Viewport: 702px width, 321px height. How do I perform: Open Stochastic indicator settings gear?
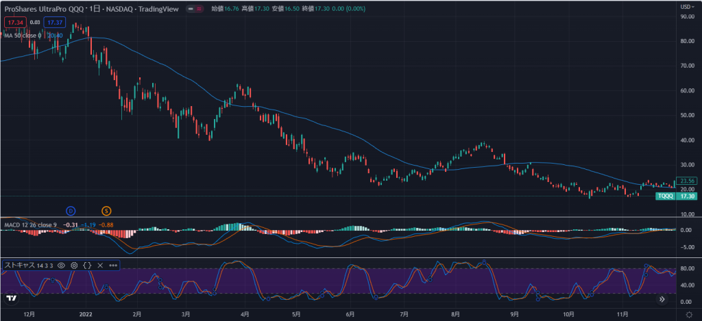click(x=74, y=265)
